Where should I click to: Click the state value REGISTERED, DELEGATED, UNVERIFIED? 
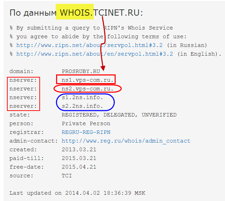point(119,115)
